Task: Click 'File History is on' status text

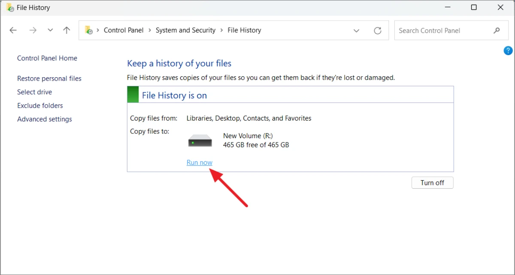Action: point(174,96)
